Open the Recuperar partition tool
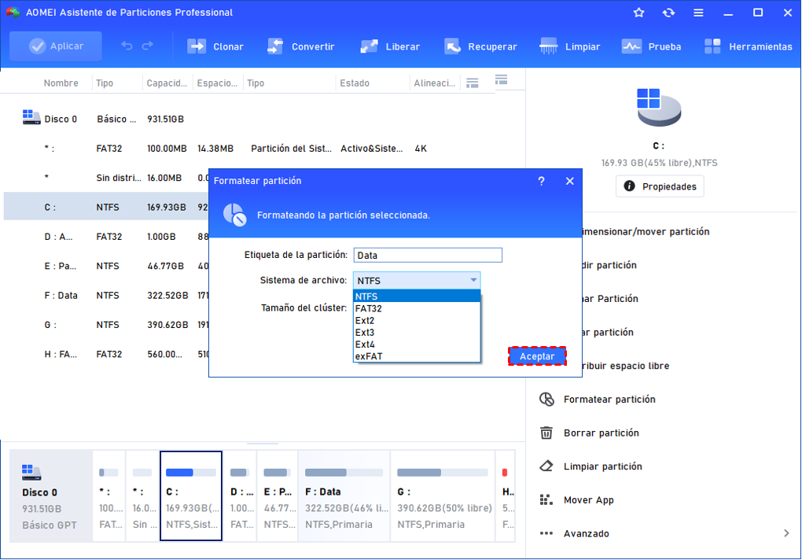The image size is (802, 560). click(480, 46)
